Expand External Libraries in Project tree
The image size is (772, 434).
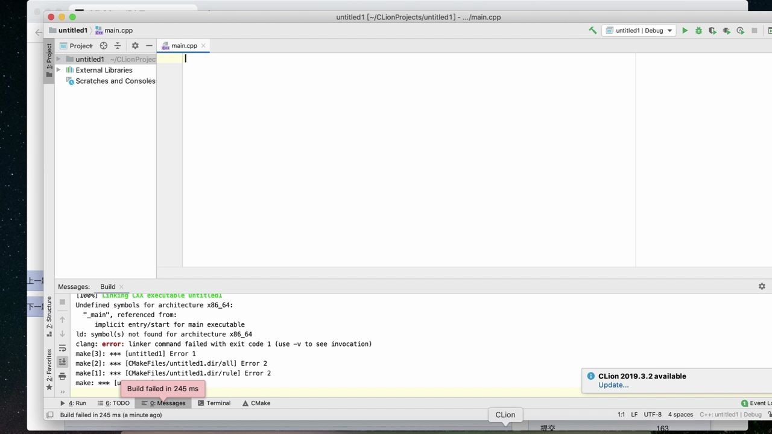coord(59,70)
